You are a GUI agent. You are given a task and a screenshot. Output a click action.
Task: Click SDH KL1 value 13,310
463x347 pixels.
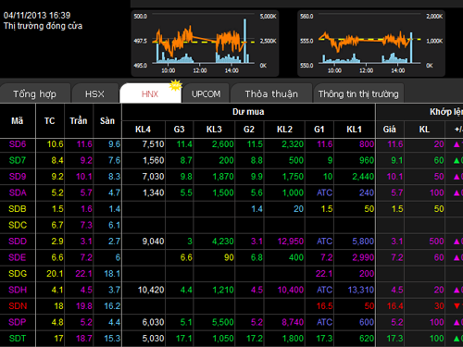pyautogui.click(x=361, y=290)
